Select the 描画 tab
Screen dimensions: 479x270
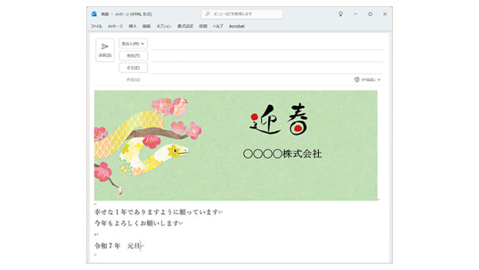coord(146,26)
